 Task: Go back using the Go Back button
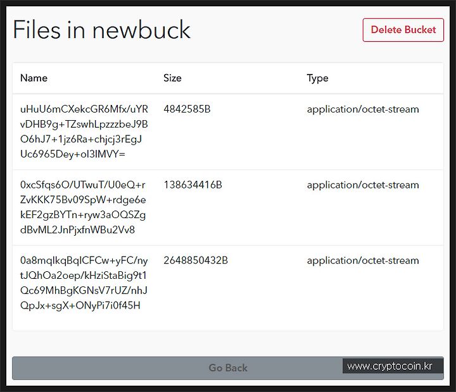coord(228,368)
